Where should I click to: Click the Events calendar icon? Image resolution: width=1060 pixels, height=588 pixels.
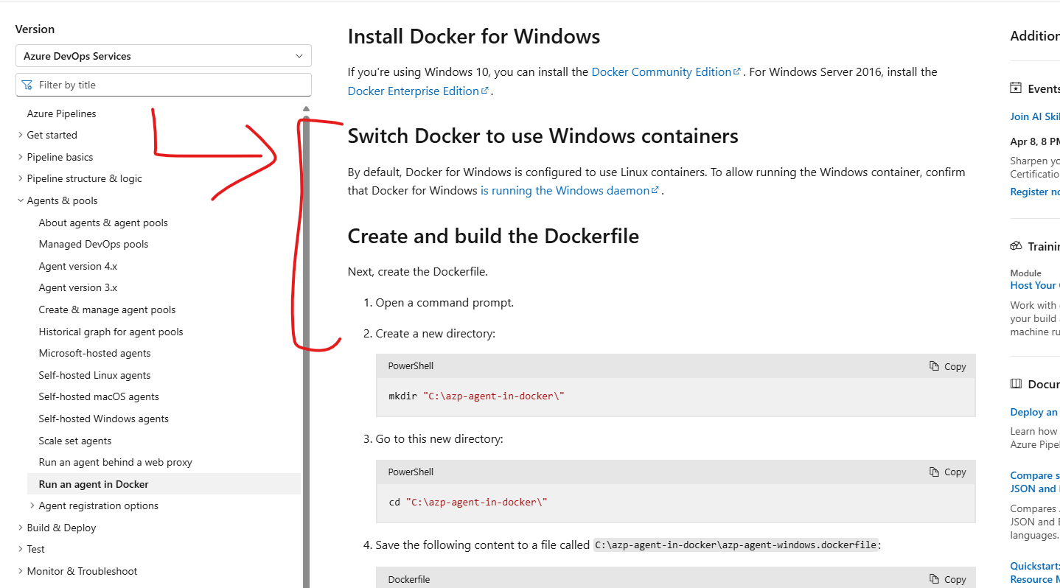(x=1016, y=88)
